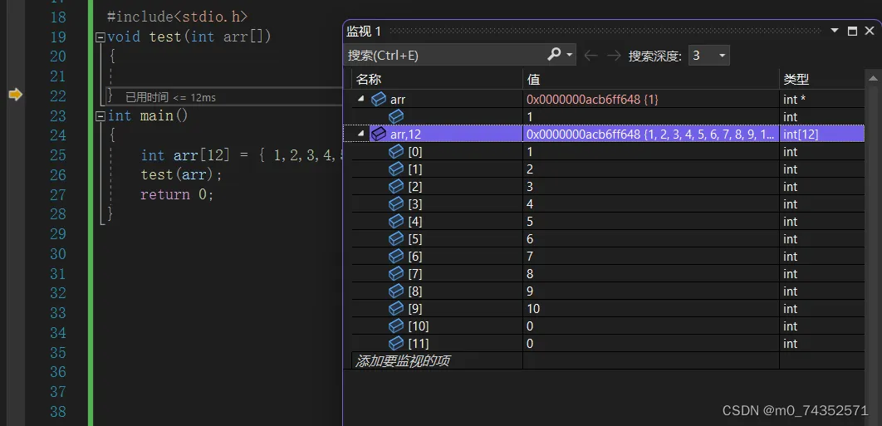This screenshot has width=882, height=426.
Task: Click the cube icon next to [3]
Action: [396, 203]
